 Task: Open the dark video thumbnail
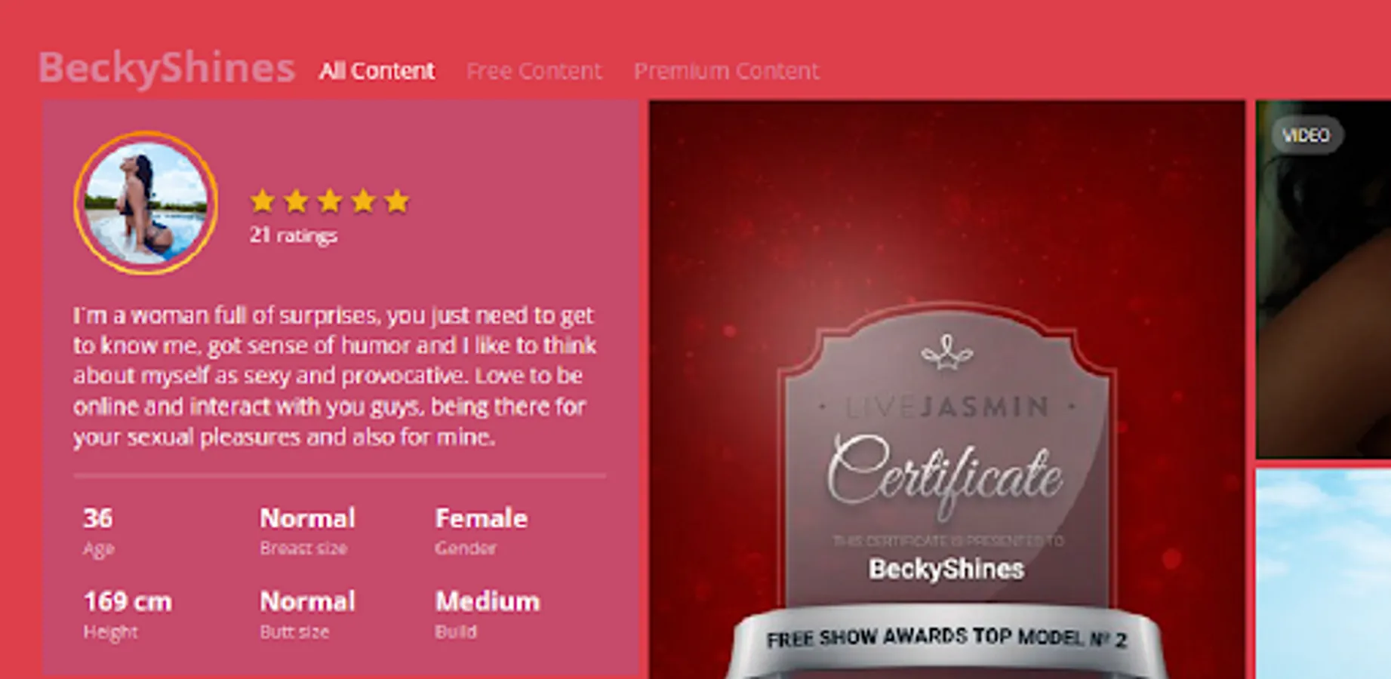pyautogui.click(x=1323, y=279)
